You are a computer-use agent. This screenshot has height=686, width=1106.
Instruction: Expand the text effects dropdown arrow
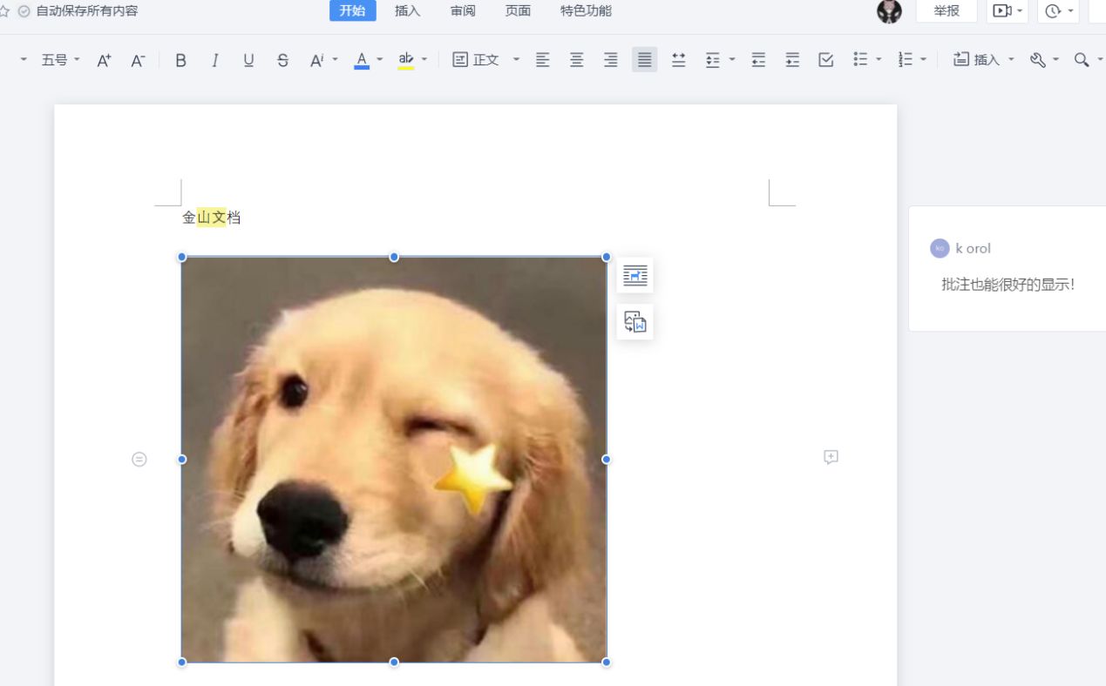pos(336,60)
